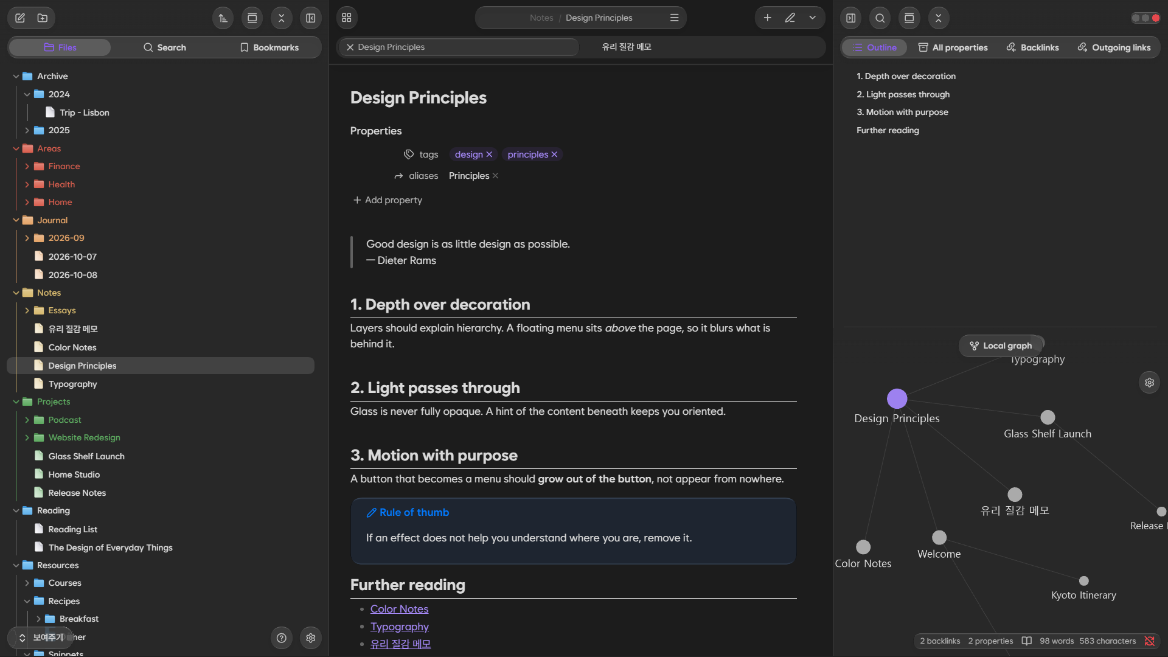This screenshot has width=1168, height=657.
Task: Remove the design tag
Action: click(x=489, y=155)
